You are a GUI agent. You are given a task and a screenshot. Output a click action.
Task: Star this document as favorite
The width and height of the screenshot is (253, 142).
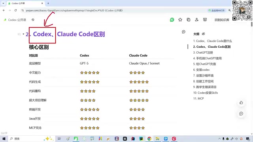coord(180,20)
